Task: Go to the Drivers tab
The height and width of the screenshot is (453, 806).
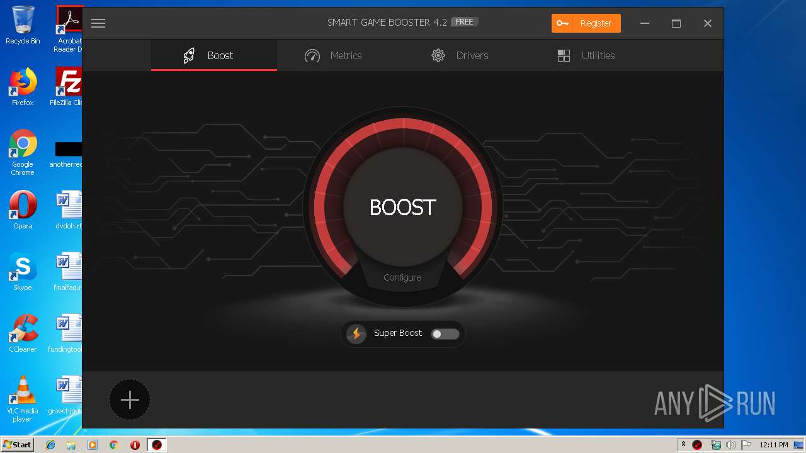Action: (x=460, y=55)
